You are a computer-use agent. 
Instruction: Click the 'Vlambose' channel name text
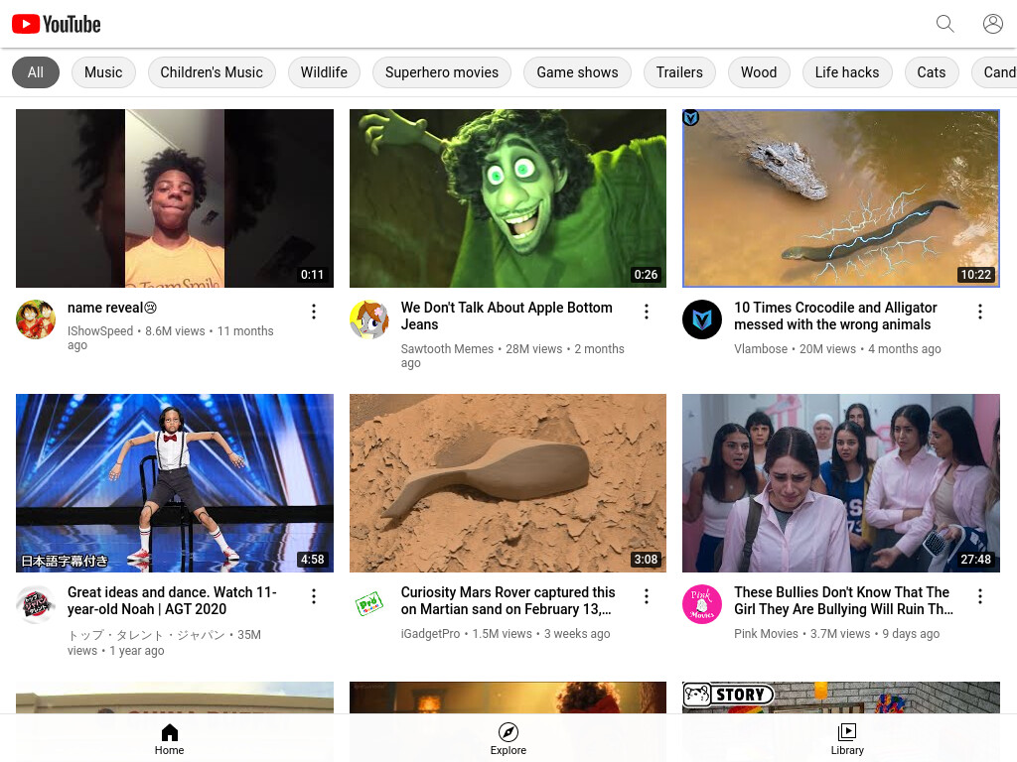[x=761, y=348]
